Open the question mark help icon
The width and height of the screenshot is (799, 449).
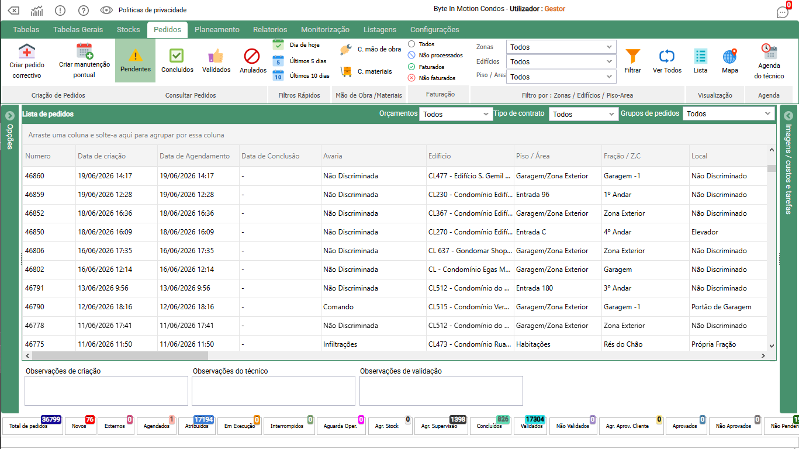(x=84, y=10)
